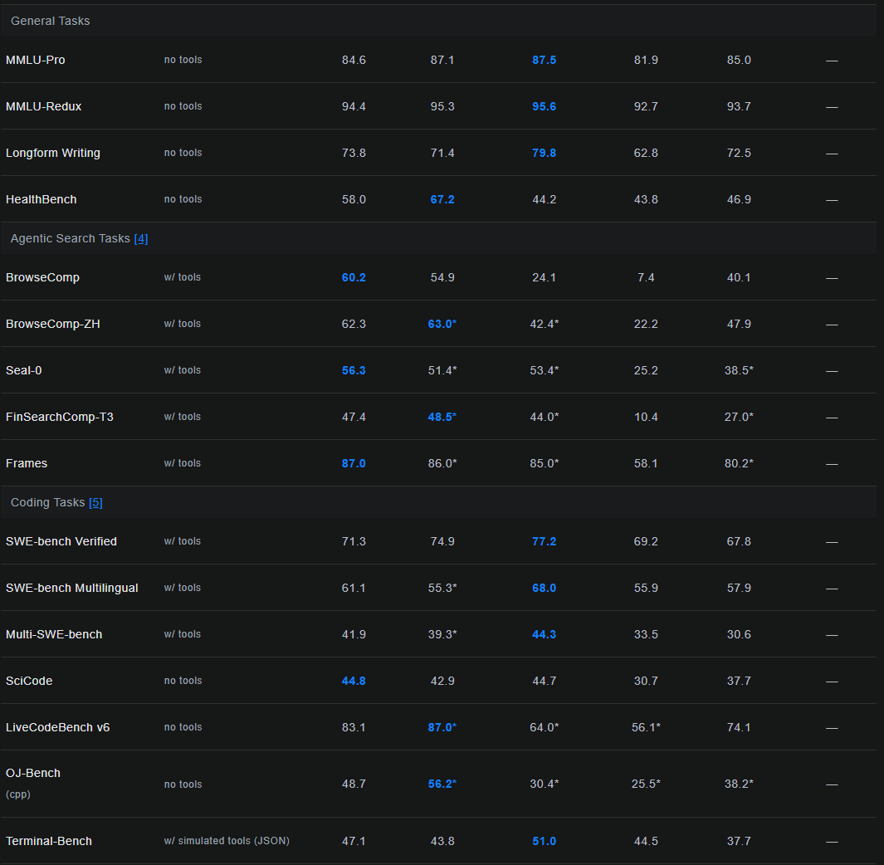Click the highlighted 67.2 HealthBench score
This screenshot has height=865, width=884.
tap(442, 199)
